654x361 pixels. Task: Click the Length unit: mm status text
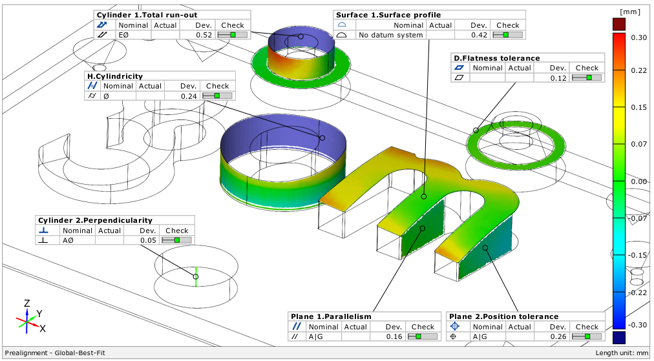tap(622, 353)
